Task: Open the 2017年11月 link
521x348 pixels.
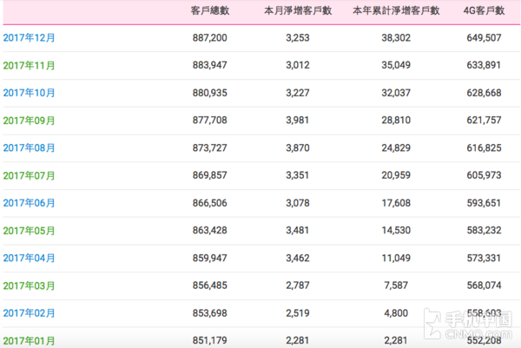Action: coord(30,66)
